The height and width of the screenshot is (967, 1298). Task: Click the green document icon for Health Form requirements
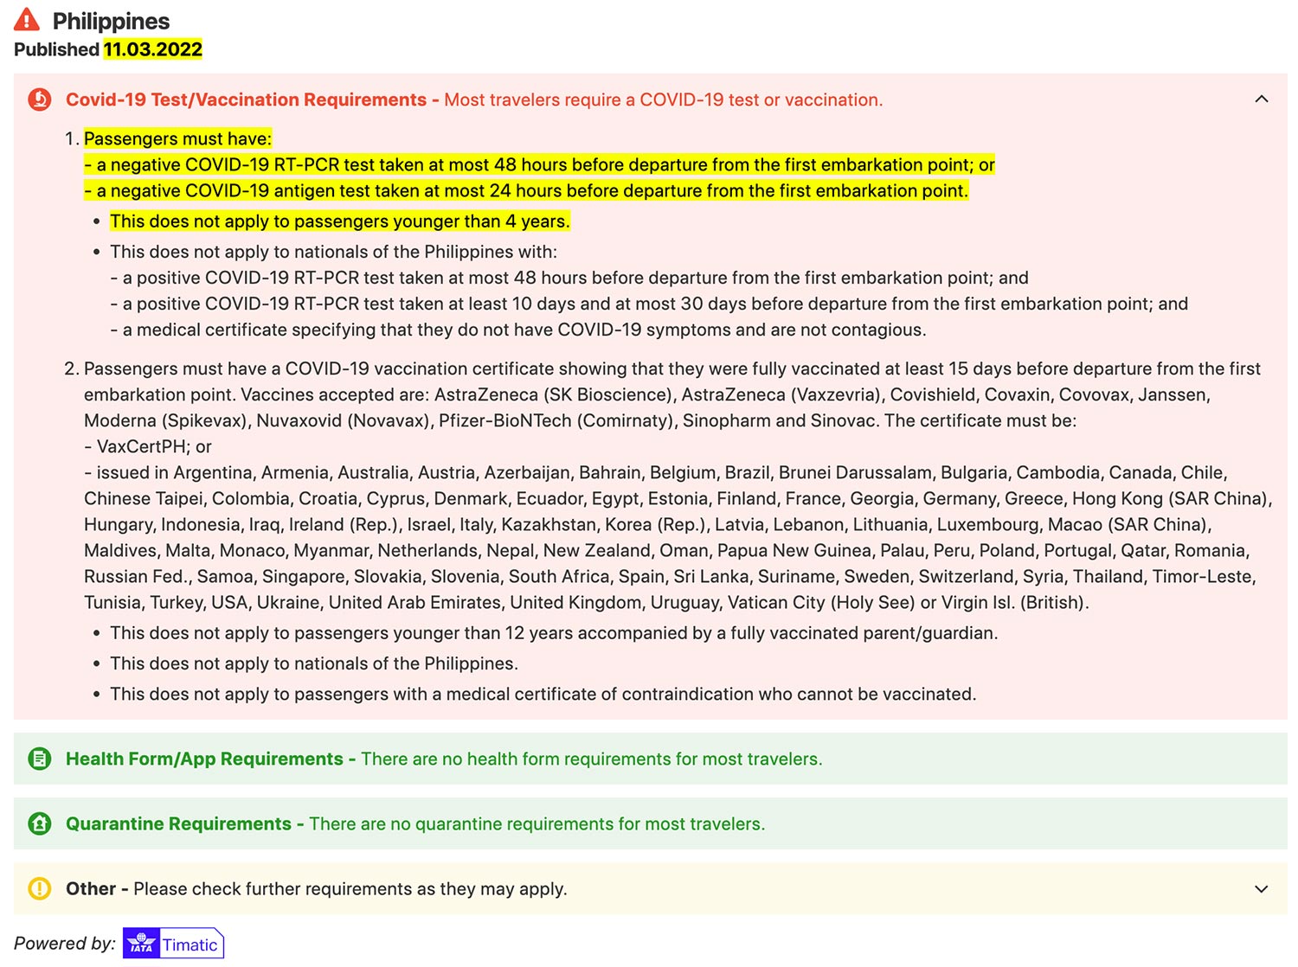pyautogui.click(x=39, y=759)
